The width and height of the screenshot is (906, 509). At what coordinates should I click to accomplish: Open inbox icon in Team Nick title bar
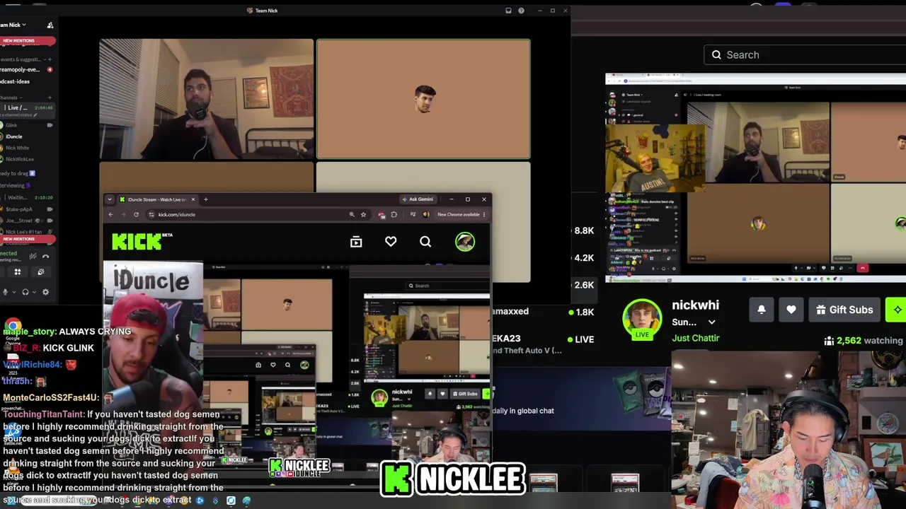[x=508, y=11]
